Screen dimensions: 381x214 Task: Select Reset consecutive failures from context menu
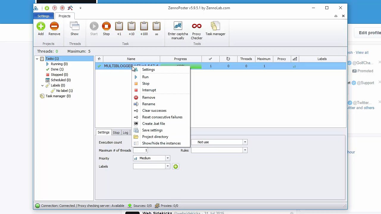(x=161, y=117)
